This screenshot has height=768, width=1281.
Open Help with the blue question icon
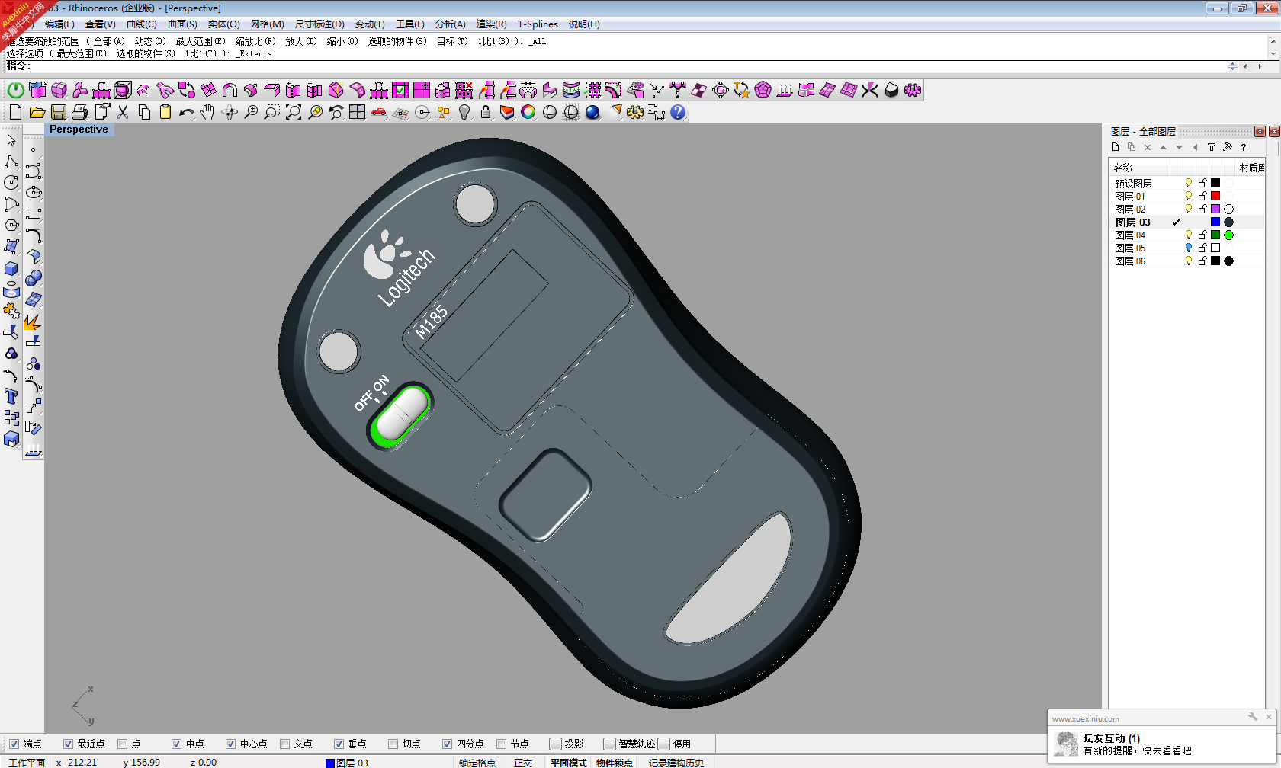pos(678,112)
